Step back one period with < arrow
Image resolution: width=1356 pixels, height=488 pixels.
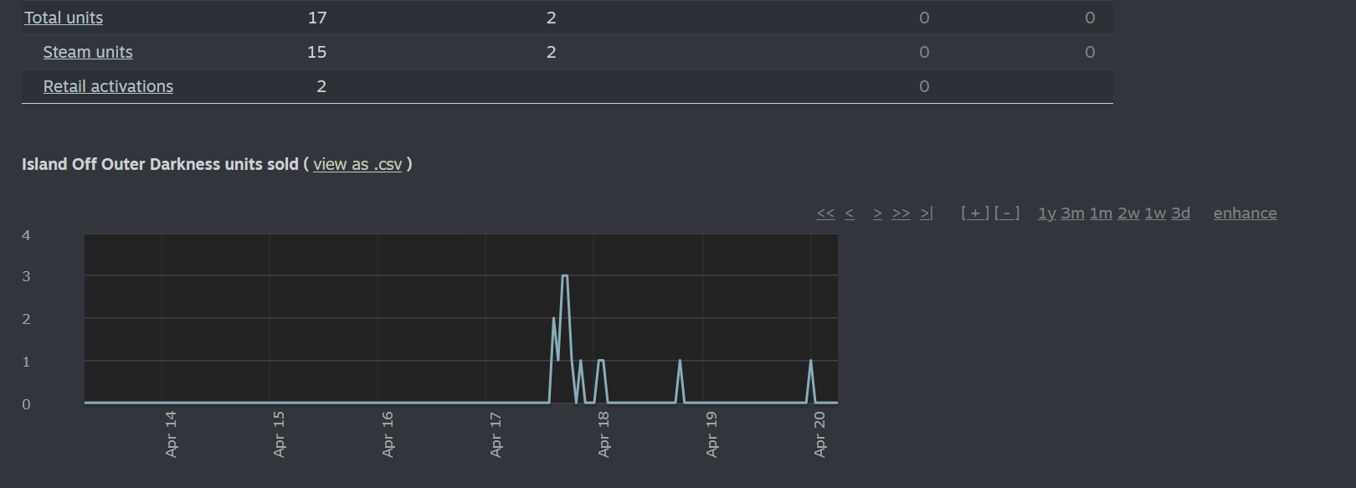tap(849, 213)
